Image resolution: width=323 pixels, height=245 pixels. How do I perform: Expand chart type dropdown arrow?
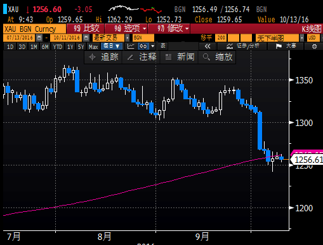coord(152,46)
